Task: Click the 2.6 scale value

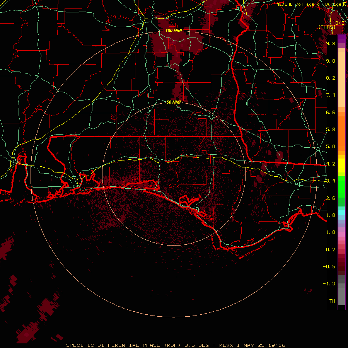Action: [x=331, y=198]
